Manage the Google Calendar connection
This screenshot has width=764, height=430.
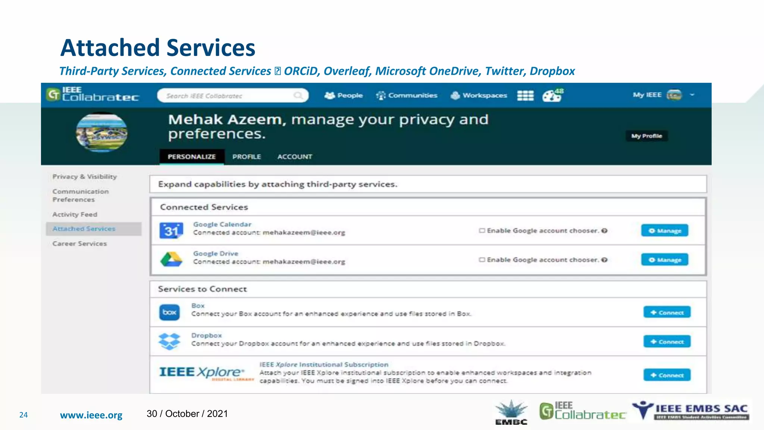click(x=665, y=231)
